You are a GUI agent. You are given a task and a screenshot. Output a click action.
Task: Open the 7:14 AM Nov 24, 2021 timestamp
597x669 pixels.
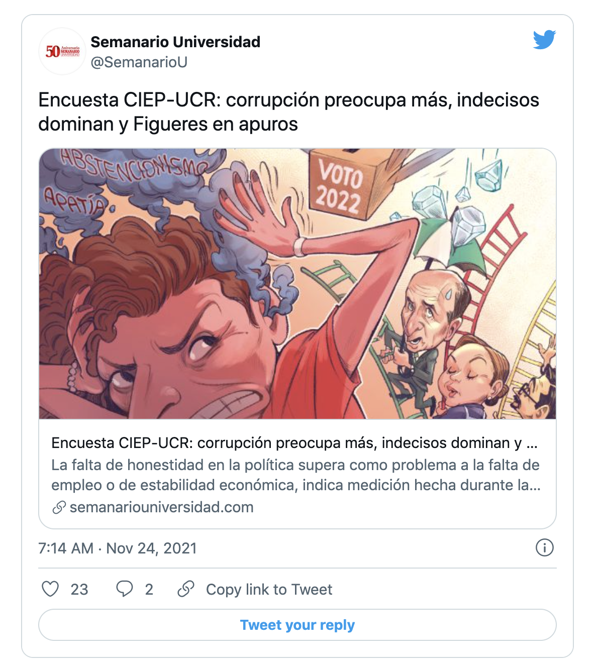[x=118, y=548]
